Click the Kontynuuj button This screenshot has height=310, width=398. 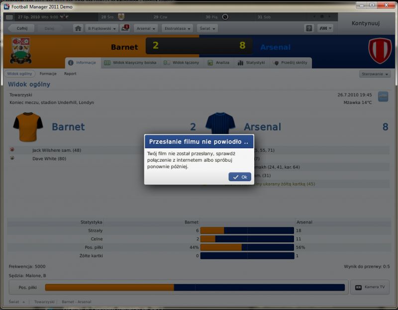366,23
